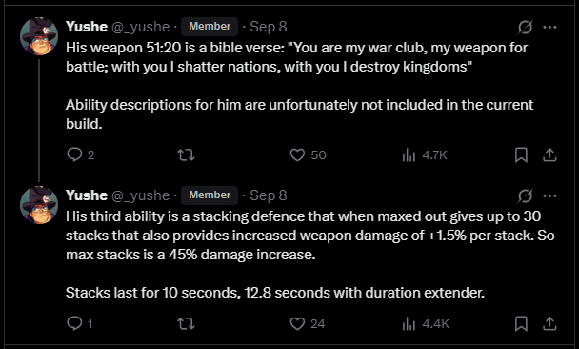Open Grok icon on first tweet
This screenshot has width=579, height=349.
coord(525,27)
